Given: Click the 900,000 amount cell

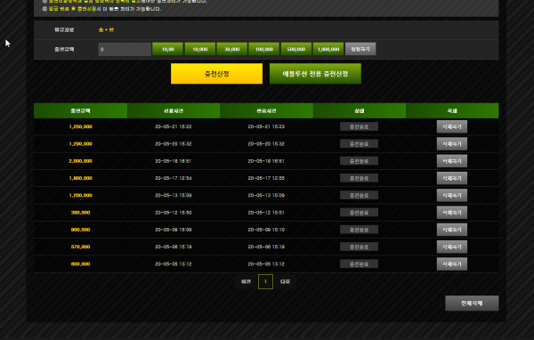Looking at the screenshot, I should coord(80,230).
